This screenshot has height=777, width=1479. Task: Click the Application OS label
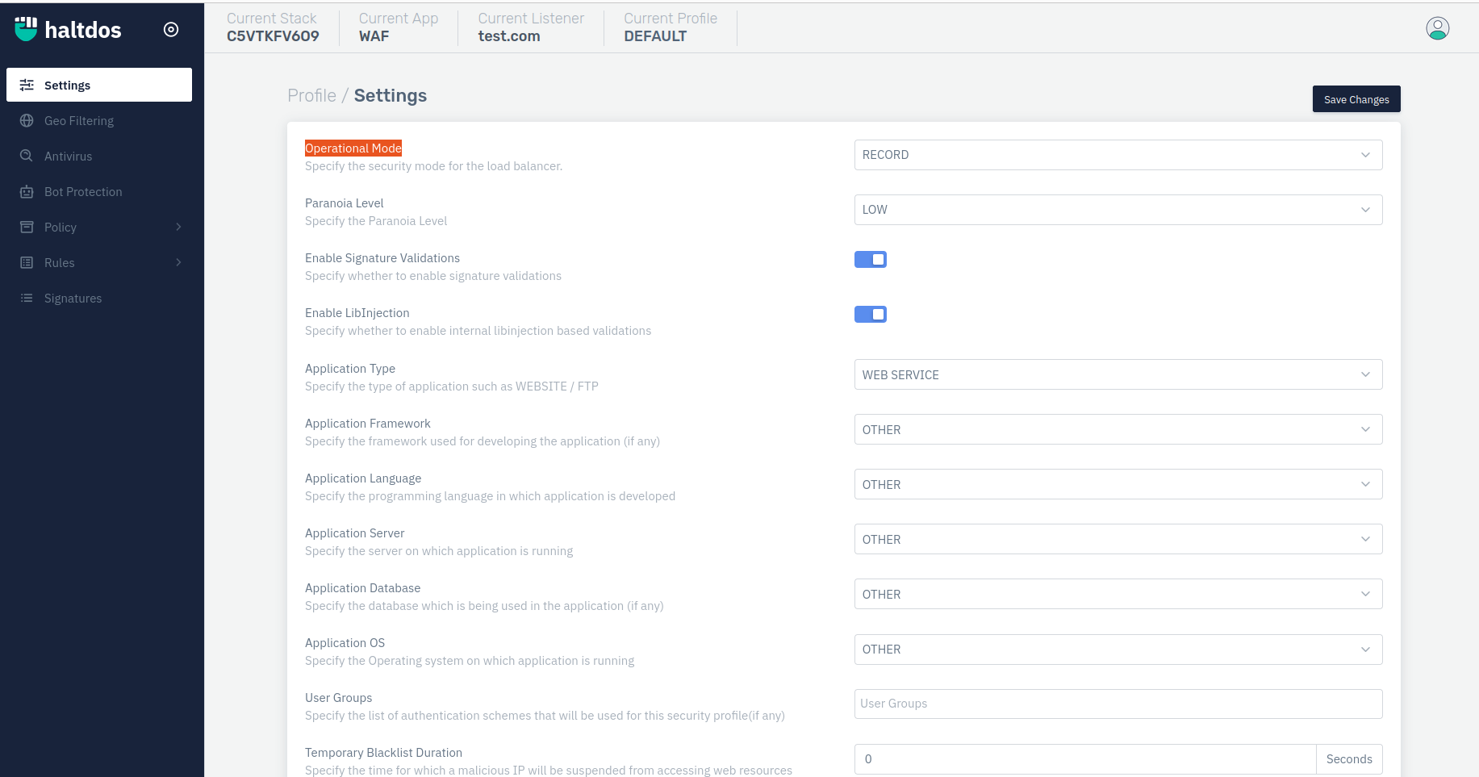click(345, 643)
